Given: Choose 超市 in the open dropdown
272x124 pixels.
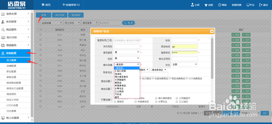Looking at the screenshot, I should 127,97.
